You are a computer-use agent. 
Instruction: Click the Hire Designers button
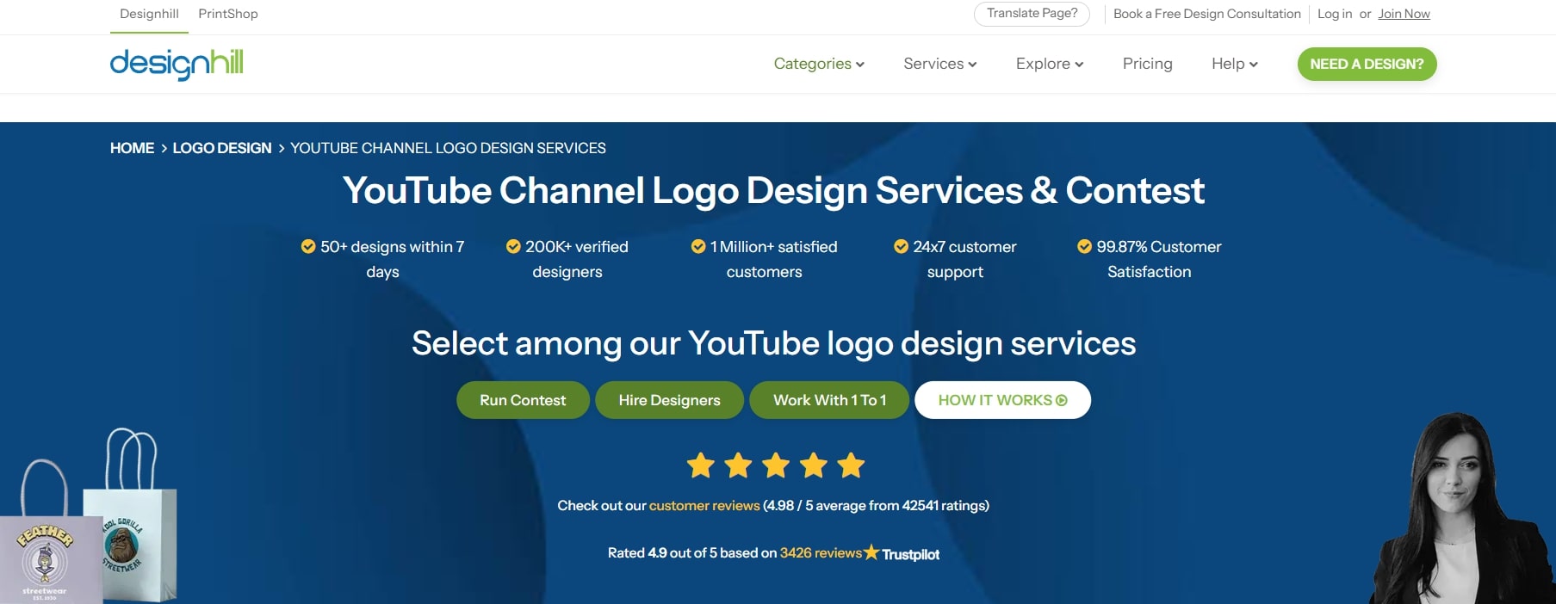(x=669, y=400)
